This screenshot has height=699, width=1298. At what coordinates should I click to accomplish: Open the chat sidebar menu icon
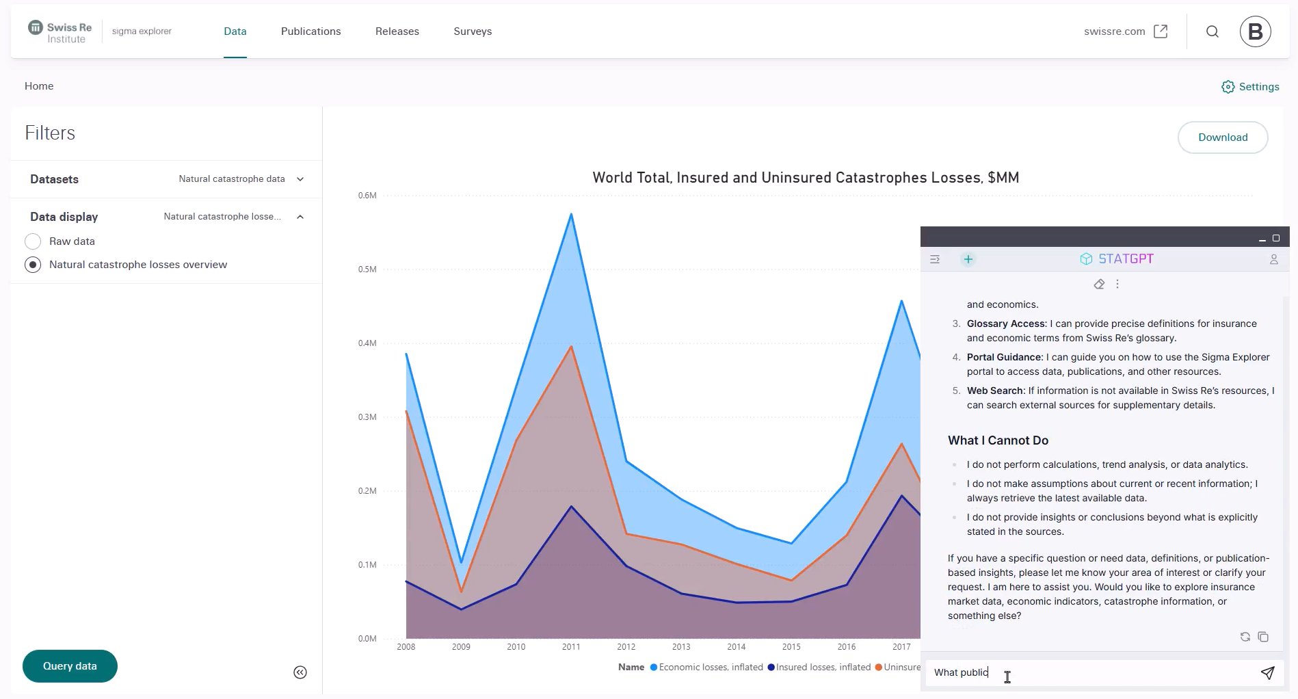(935, 259)
